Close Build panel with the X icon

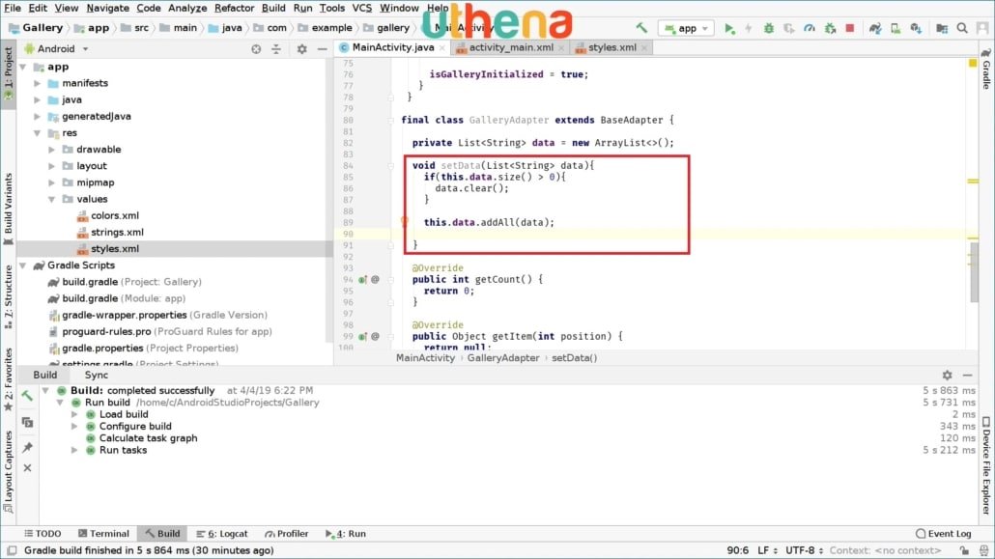click(x=27, y=467)
